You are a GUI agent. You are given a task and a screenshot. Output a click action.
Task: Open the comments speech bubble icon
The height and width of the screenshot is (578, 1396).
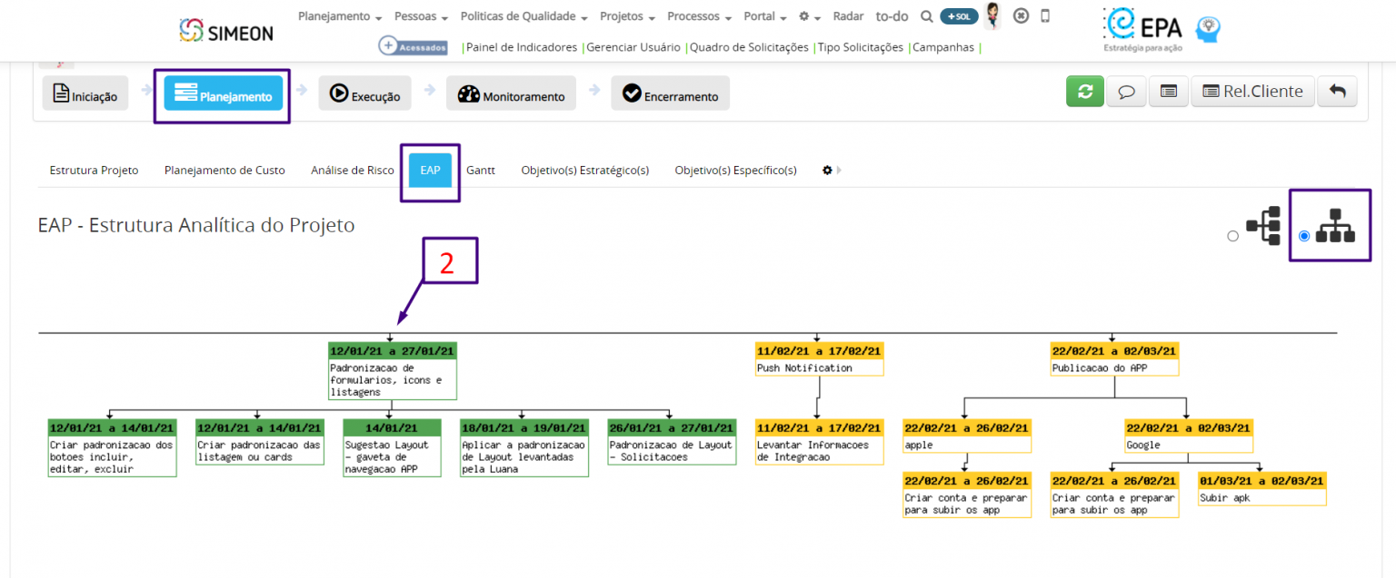pos(1126,92)
